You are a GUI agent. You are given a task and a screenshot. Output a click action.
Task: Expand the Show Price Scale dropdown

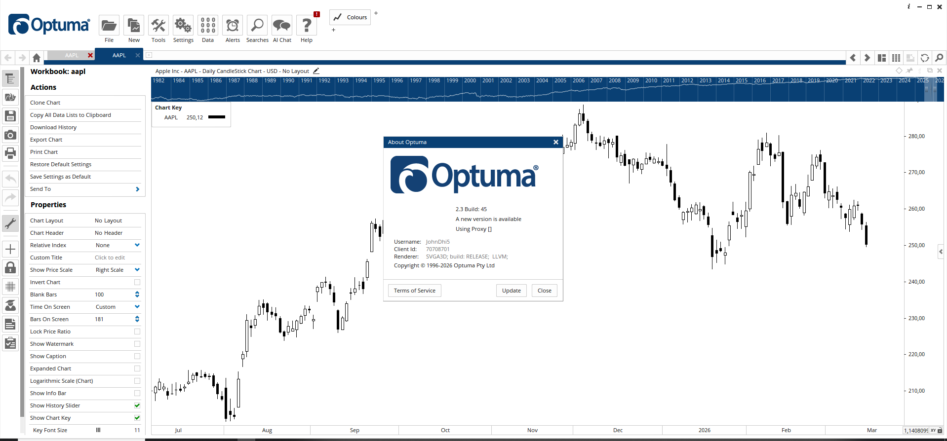pos(137,270)
